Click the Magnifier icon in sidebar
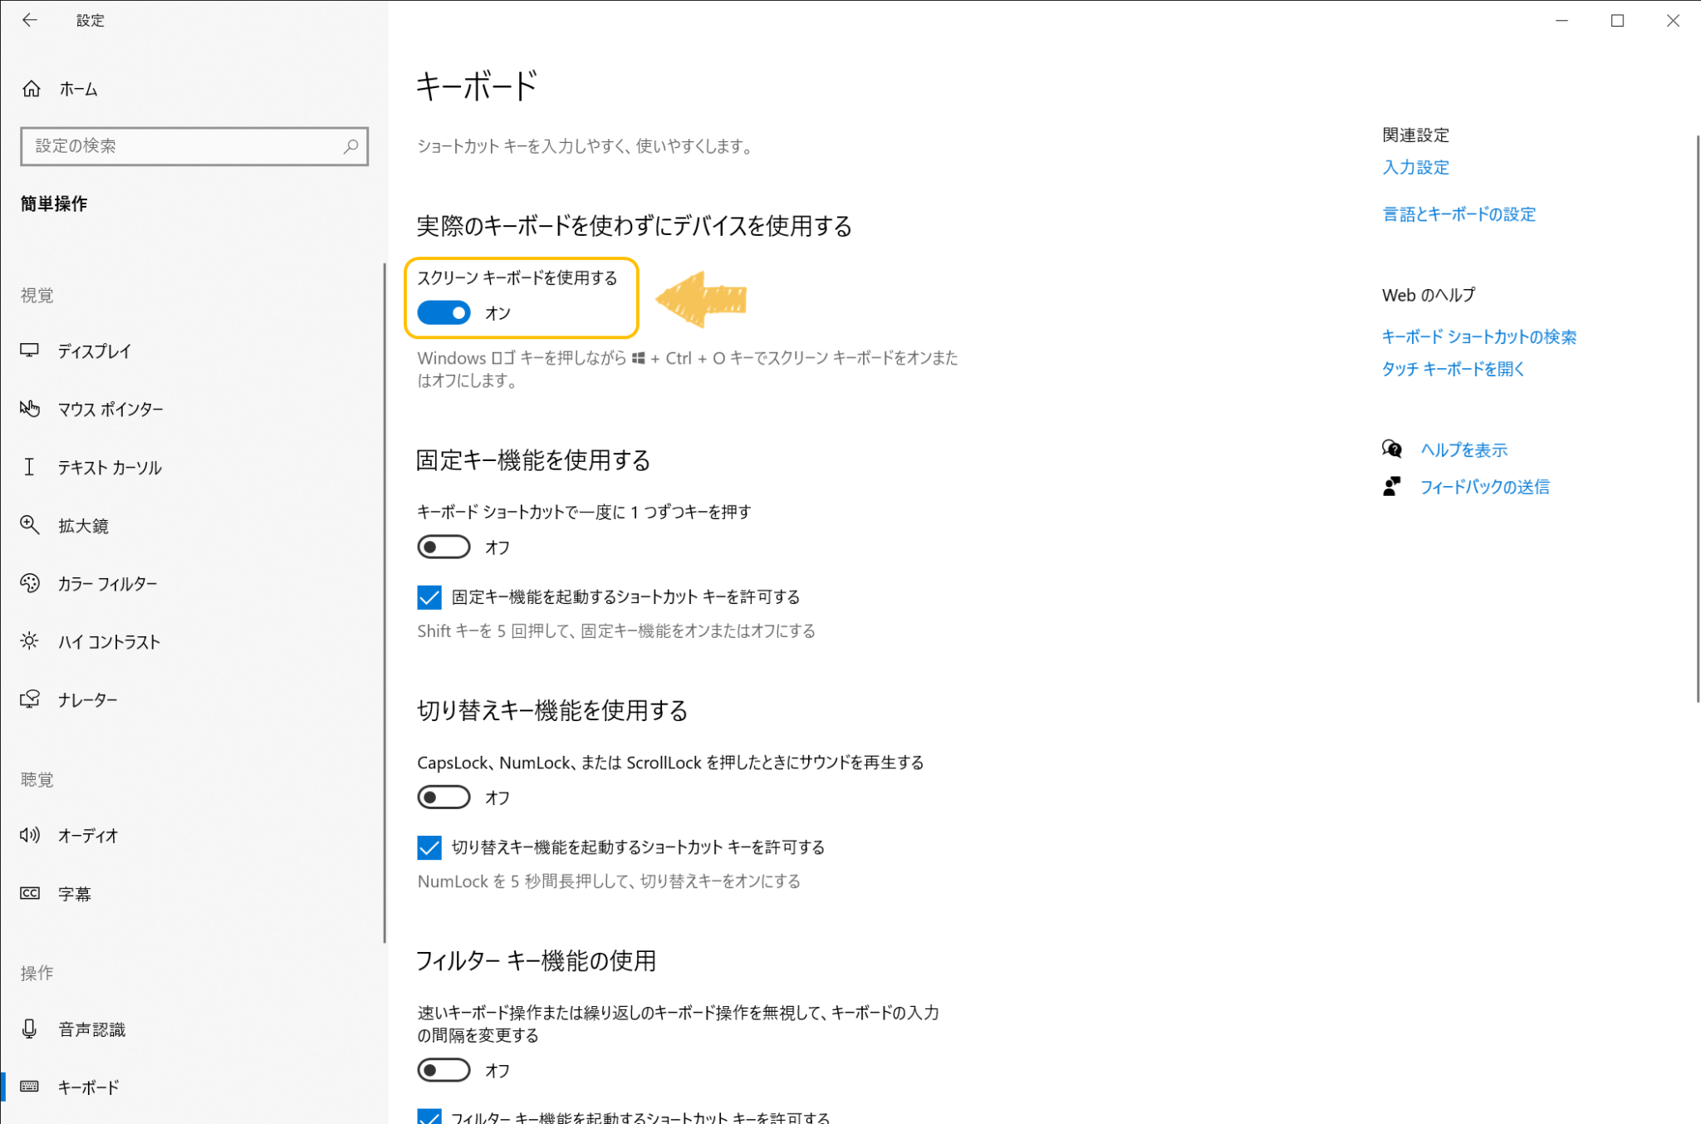The width and height of the screenshot is (1701, 1124). [30, 525]
